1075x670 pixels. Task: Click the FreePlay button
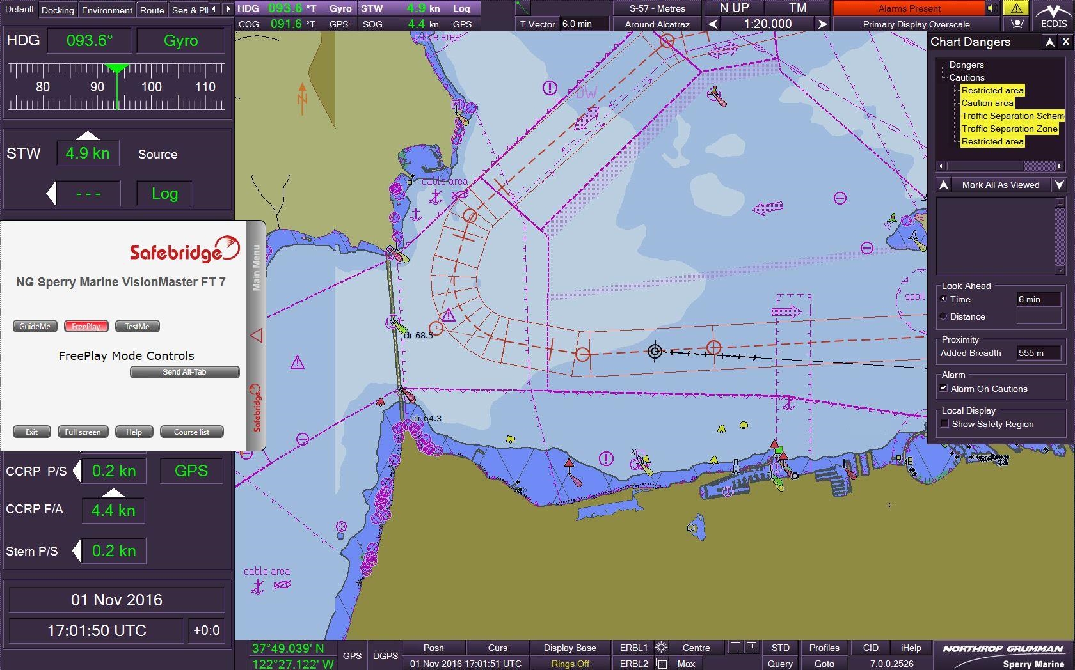[86, 326]
